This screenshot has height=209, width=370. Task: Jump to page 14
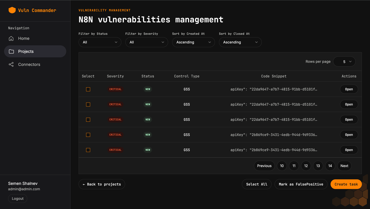point(330,166)
